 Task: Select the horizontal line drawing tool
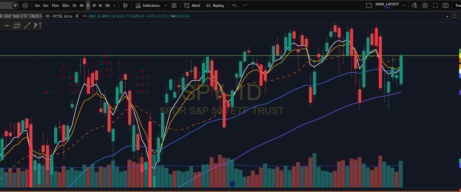[x=6, y=26]
